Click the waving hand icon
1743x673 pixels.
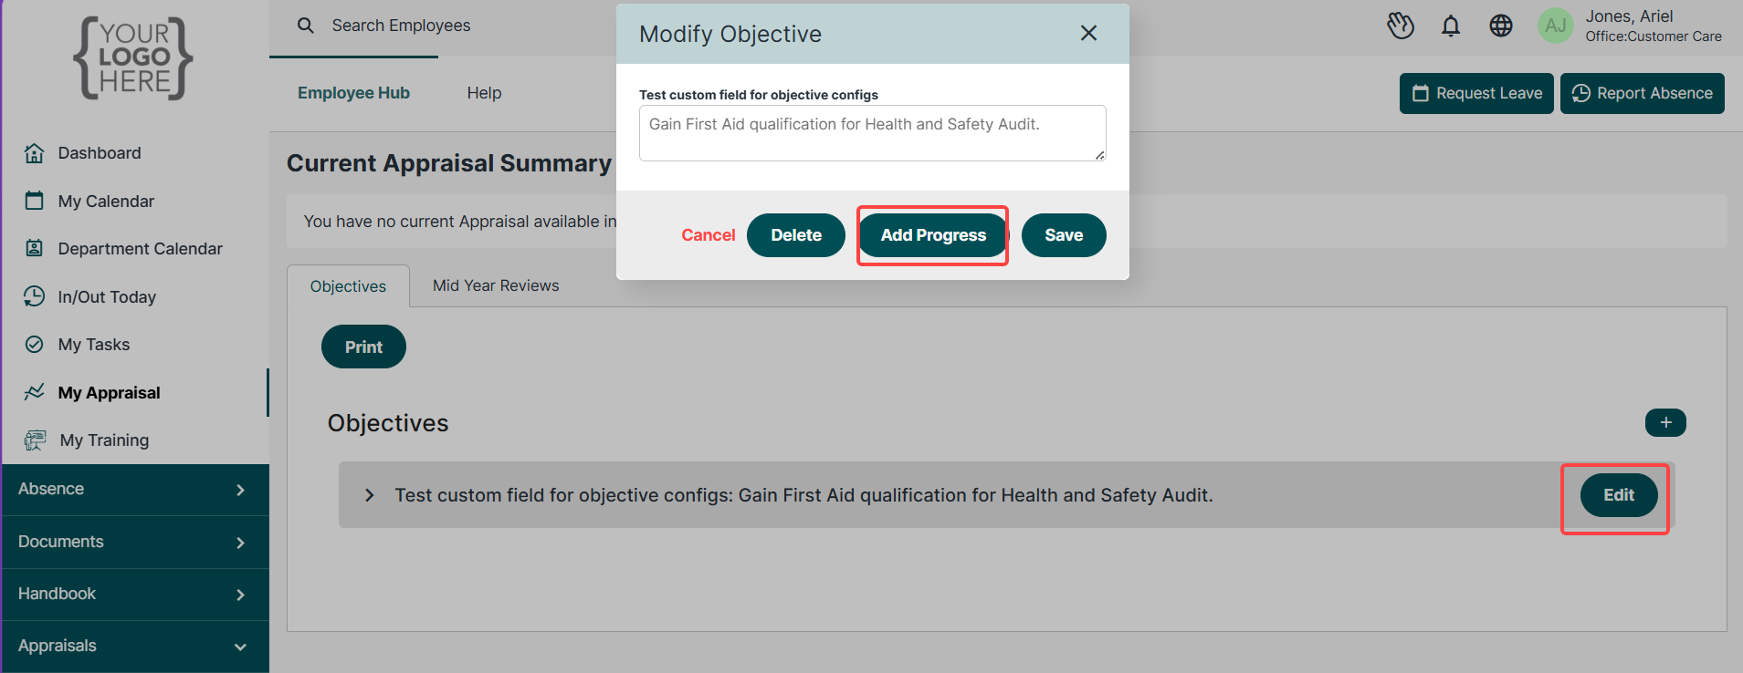click(1401, 26)
